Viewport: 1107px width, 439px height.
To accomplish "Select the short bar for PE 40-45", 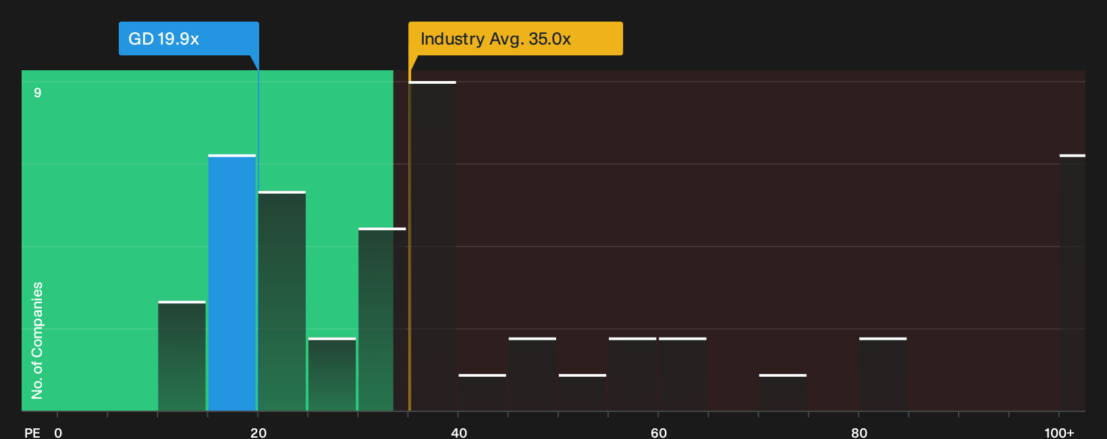I will (483, 392).
